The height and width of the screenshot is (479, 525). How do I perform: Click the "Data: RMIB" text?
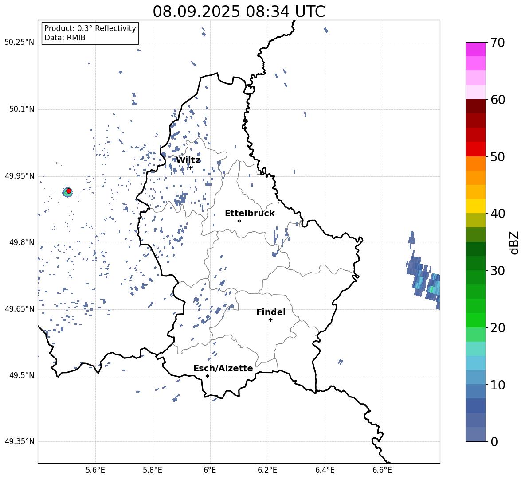pos(65,38)
